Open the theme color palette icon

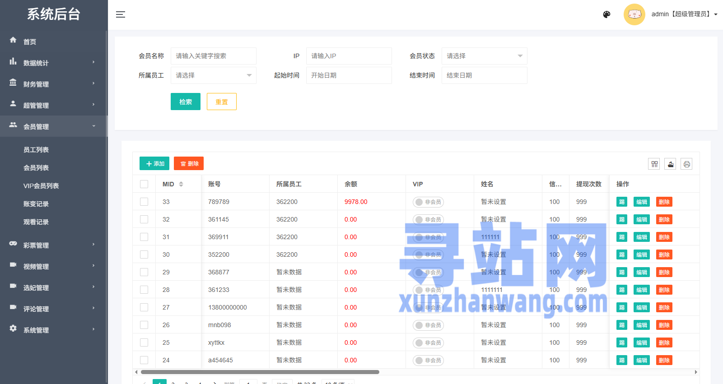point(606,14)
